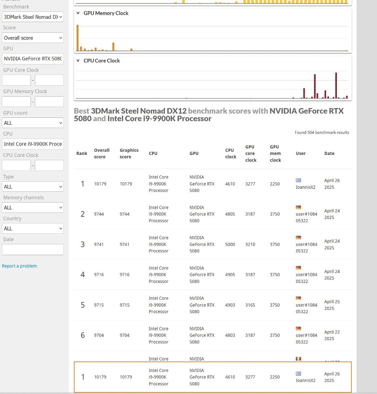The width and height of the screenshot is (377, 394).
Task: Click the GPU Core Clock maximum field
Action: [x=49, y=80]
